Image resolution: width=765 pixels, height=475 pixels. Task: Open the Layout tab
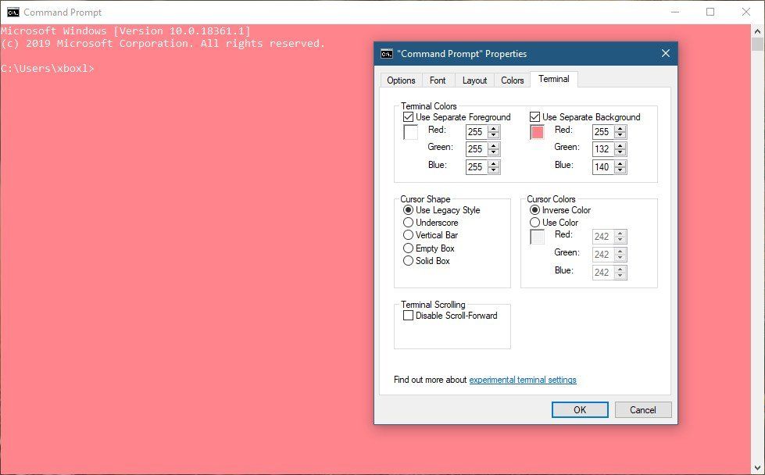pos(474,80)
